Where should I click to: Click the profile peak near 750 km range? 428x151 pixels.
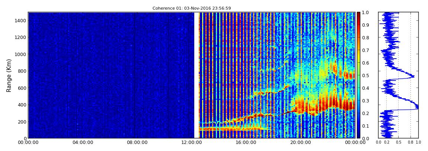pyautogui.click(x=413, y=76)
